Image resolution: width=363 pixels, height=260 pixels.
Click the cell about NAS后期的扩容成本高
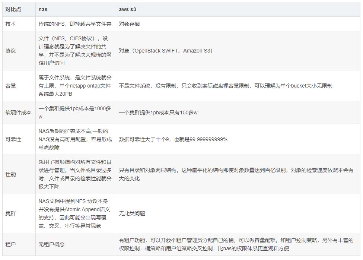pos(76,139)
